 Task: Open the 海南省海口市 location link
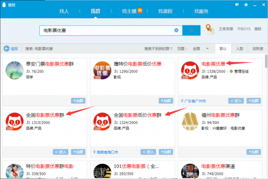point(107,152)
